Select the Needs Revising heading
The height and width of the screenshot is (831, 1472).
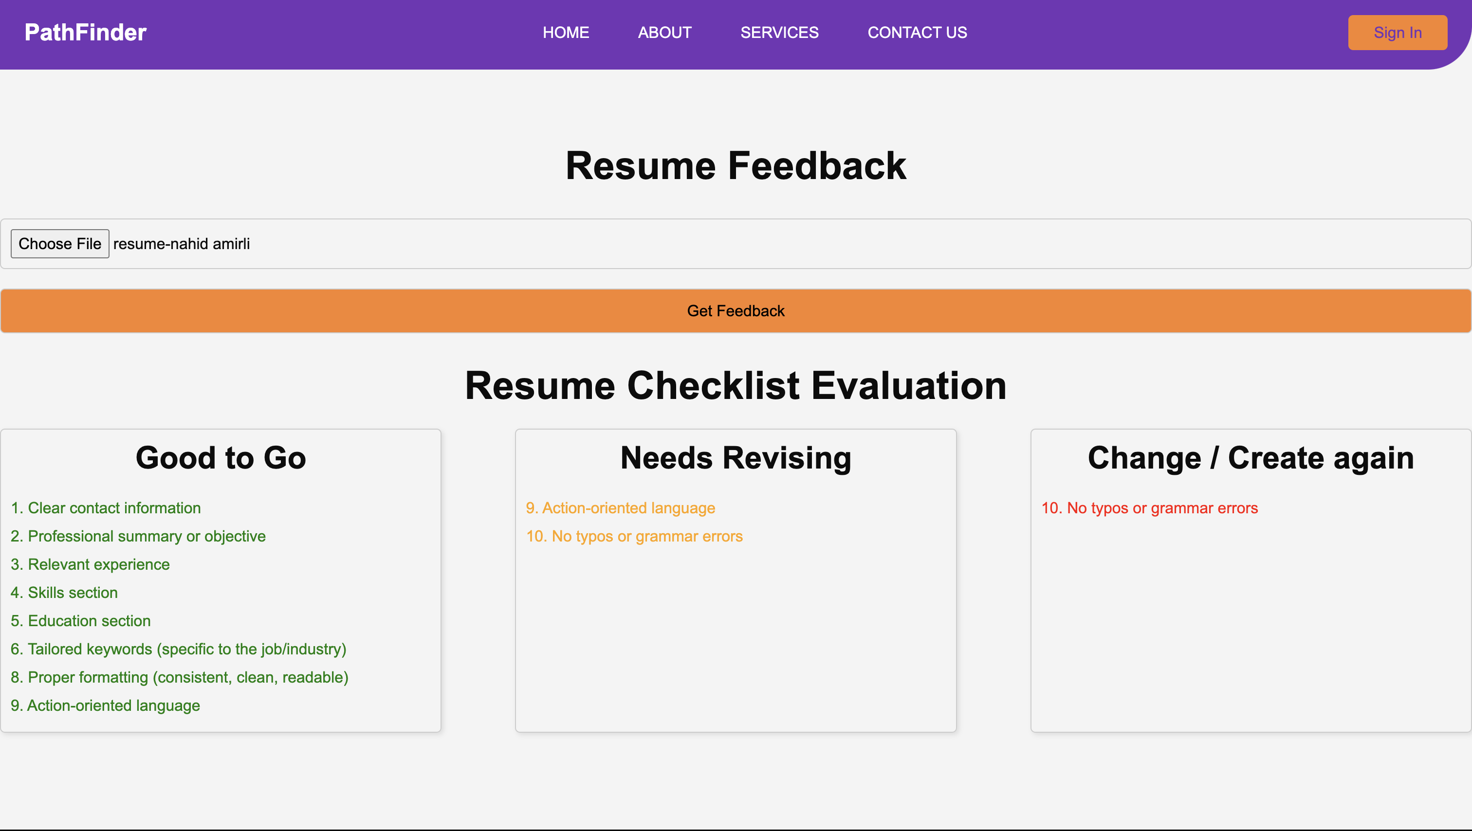click(736, 458)
